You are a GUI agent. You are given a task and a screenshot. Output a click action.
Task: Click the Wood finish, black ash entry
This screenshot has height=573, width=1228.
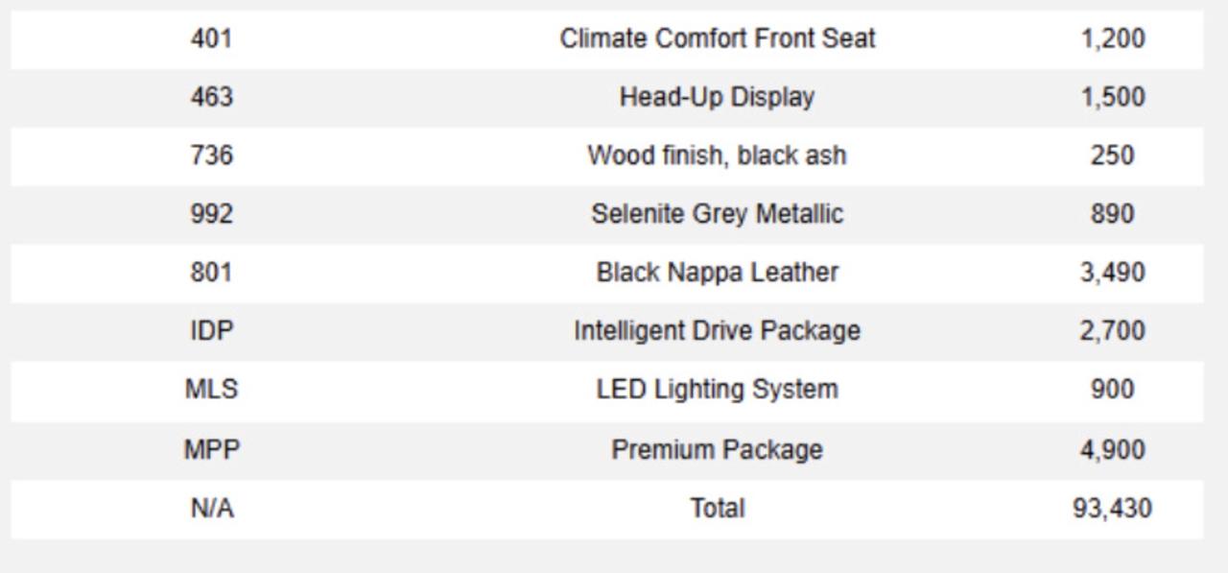718,156
